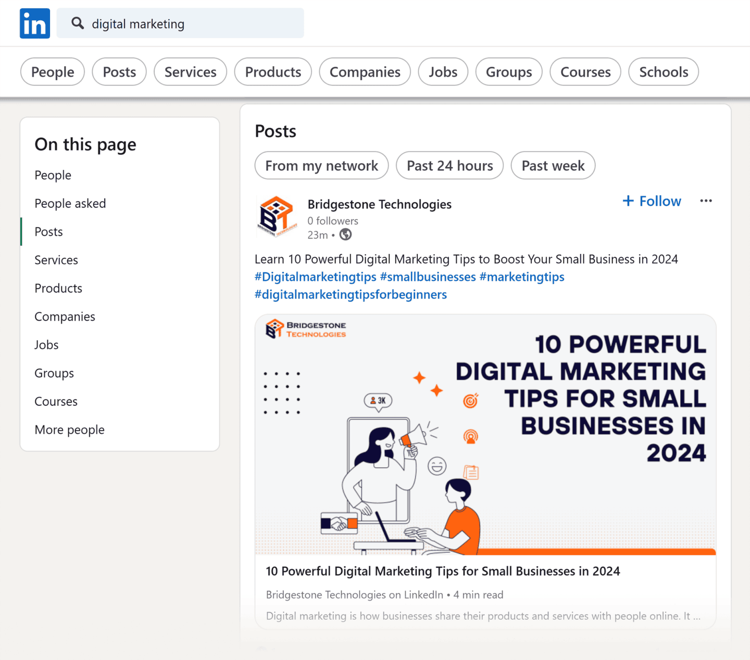Toggle the 'Past week' filter
750x660 pixels.
point(553,165)
